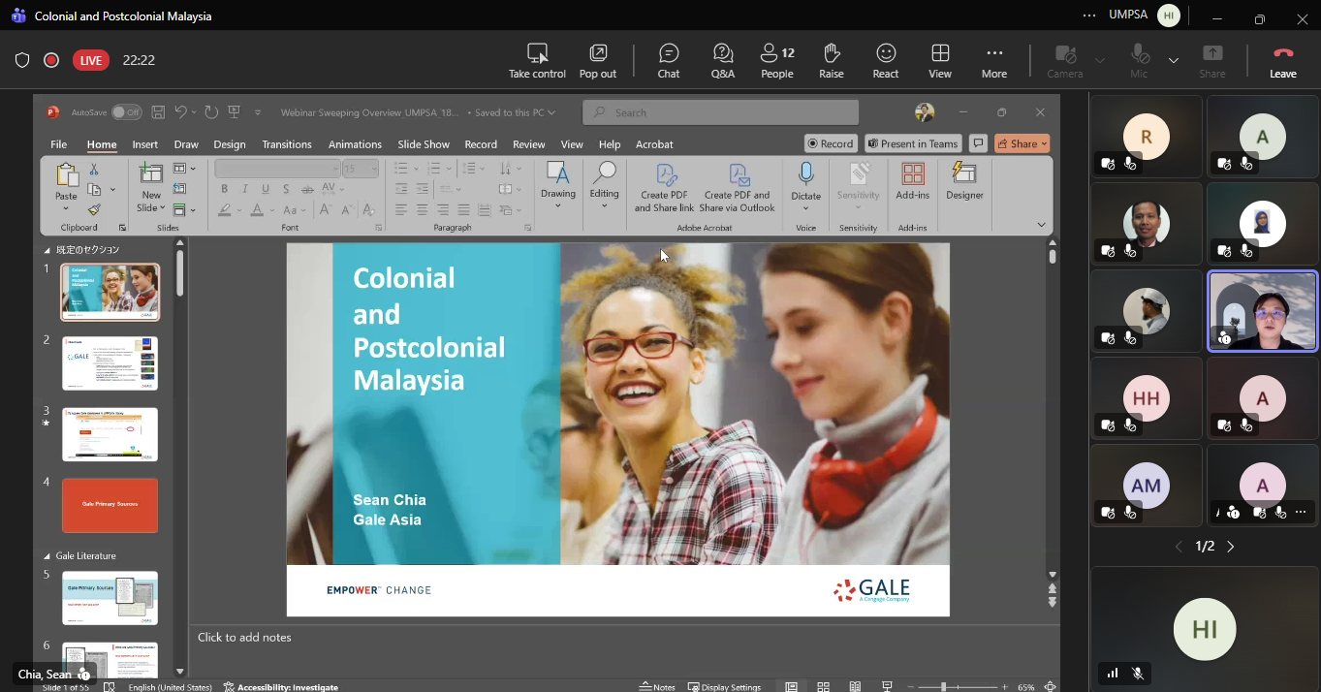Select slide 4 Gale Primary Sources thumbnail
The width and height of the screenshot is (1321, 692).
(x=110, y=505)
